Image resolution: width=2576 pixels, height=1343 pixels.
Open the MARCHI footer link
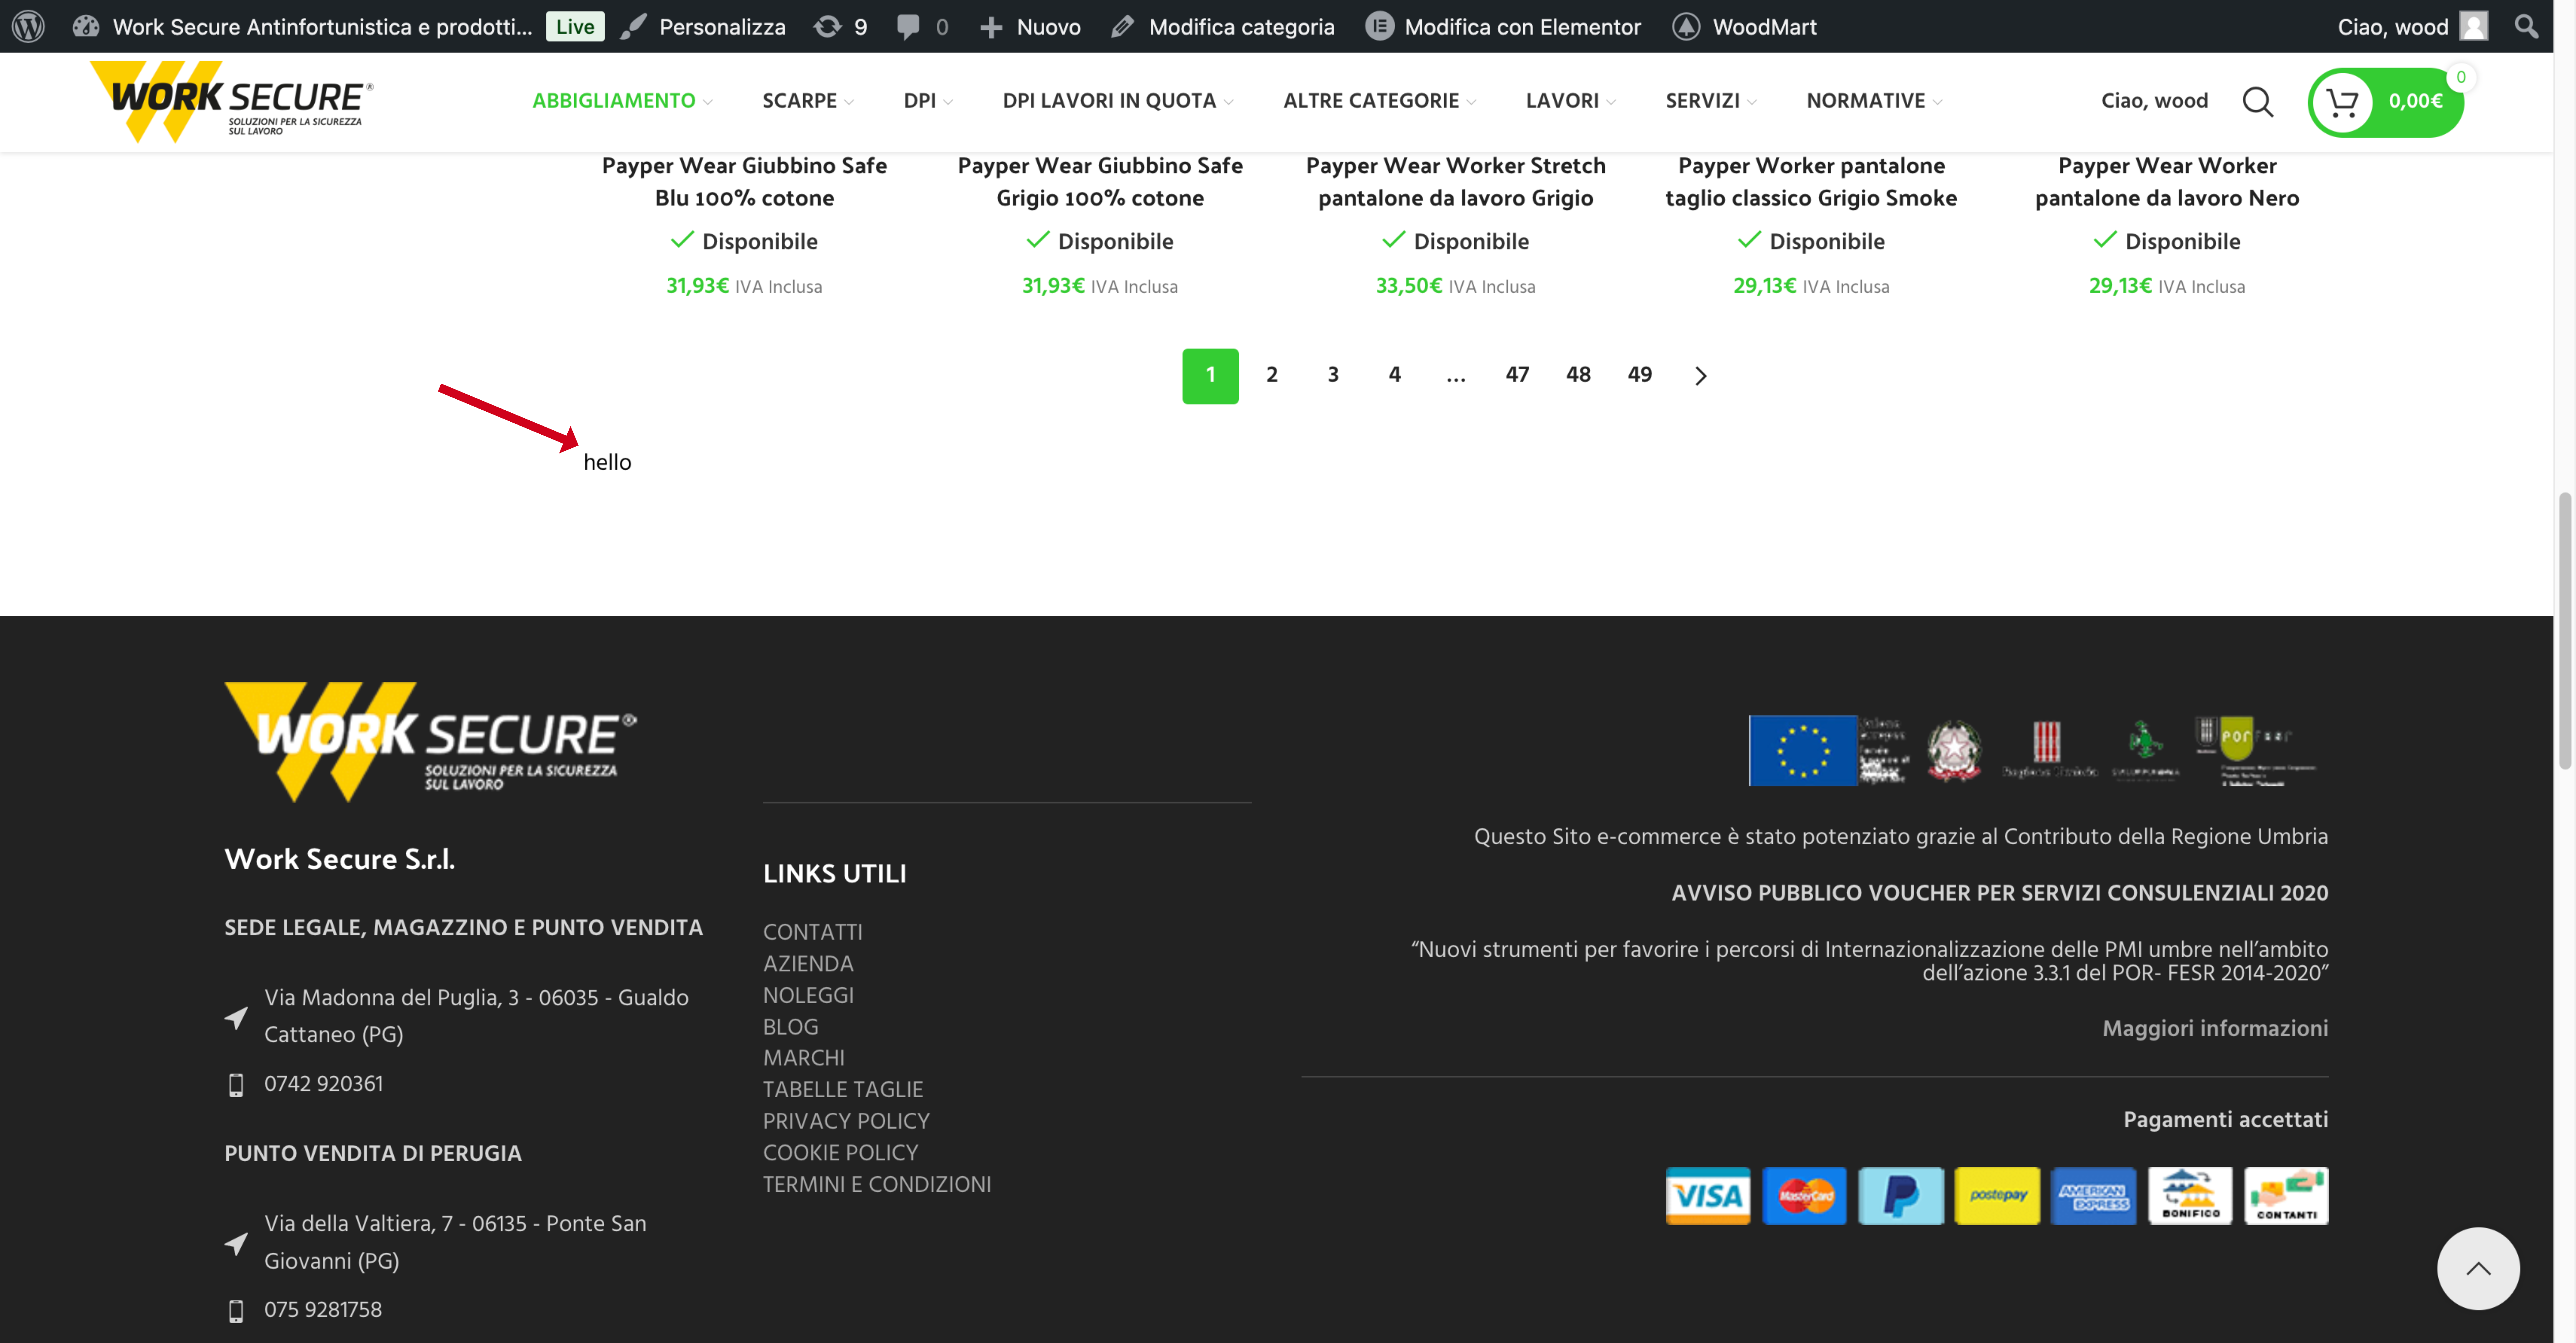[x=804, y=1058]
